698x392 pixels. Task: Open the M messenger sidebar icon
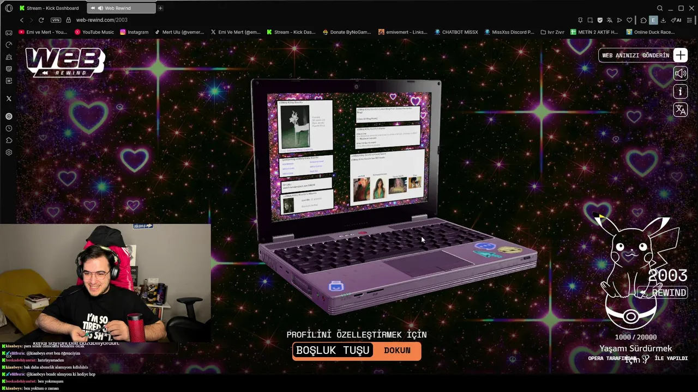click(x=9, y=81)
